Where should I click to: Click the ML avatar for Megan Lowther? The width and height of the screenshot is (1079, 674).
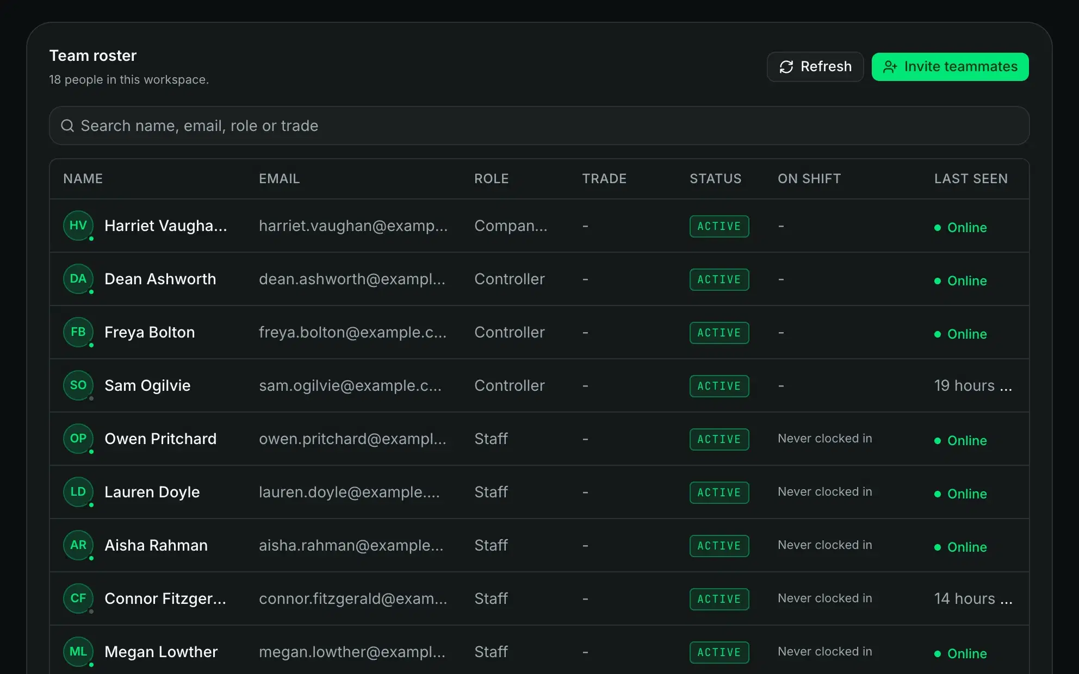(78, 652)
